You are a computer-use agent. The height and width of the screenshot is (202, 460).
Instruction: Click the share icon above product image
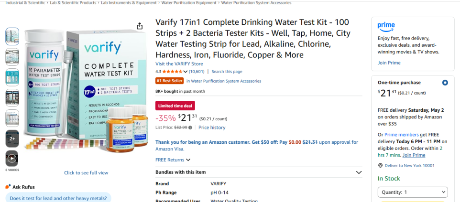tap(139, 26)
